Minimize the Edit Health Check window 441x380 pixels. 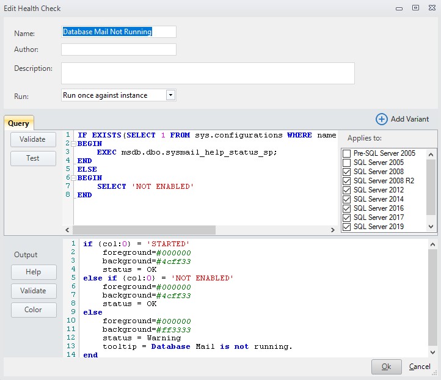(x=399, y=9)
